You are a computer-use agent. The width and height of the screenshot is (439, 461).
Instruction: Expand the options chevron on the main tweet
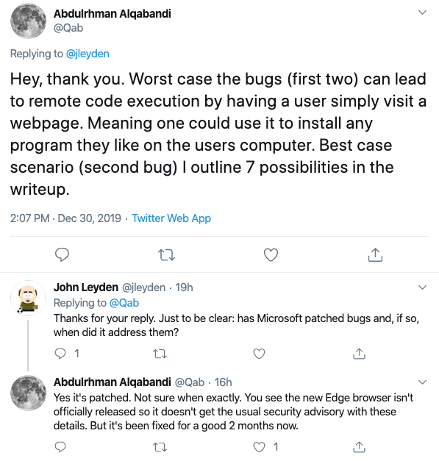tap(422, 12)
